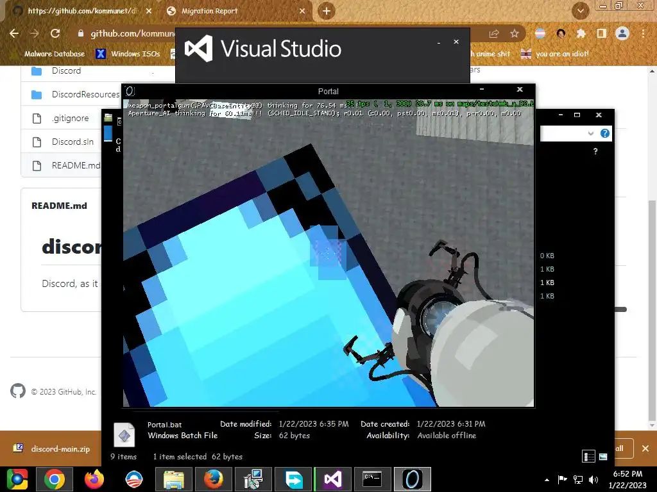Minimize the Visual Studio splash window
The image size is (657, 492).
tap(439, 43)
